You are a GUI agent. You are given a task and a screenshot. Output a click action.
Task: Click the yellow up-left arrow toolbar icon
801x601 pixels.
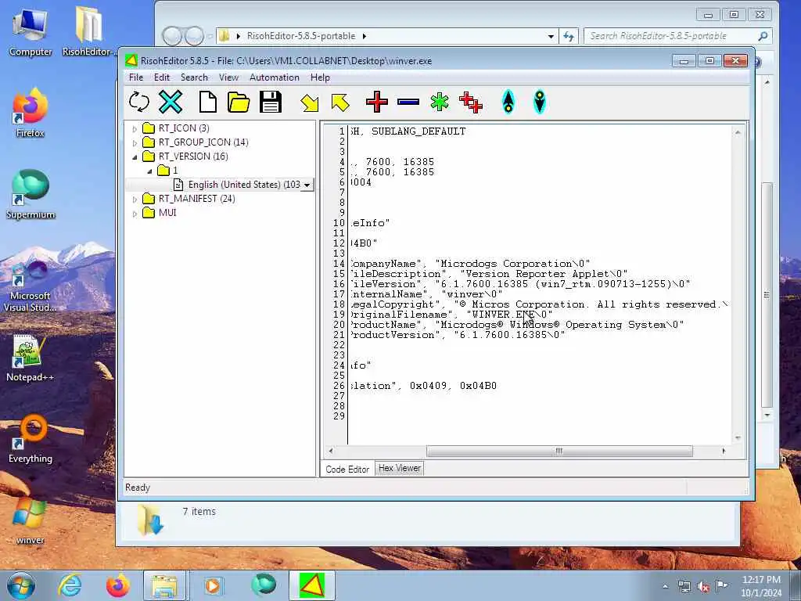(x=340, y=103)
